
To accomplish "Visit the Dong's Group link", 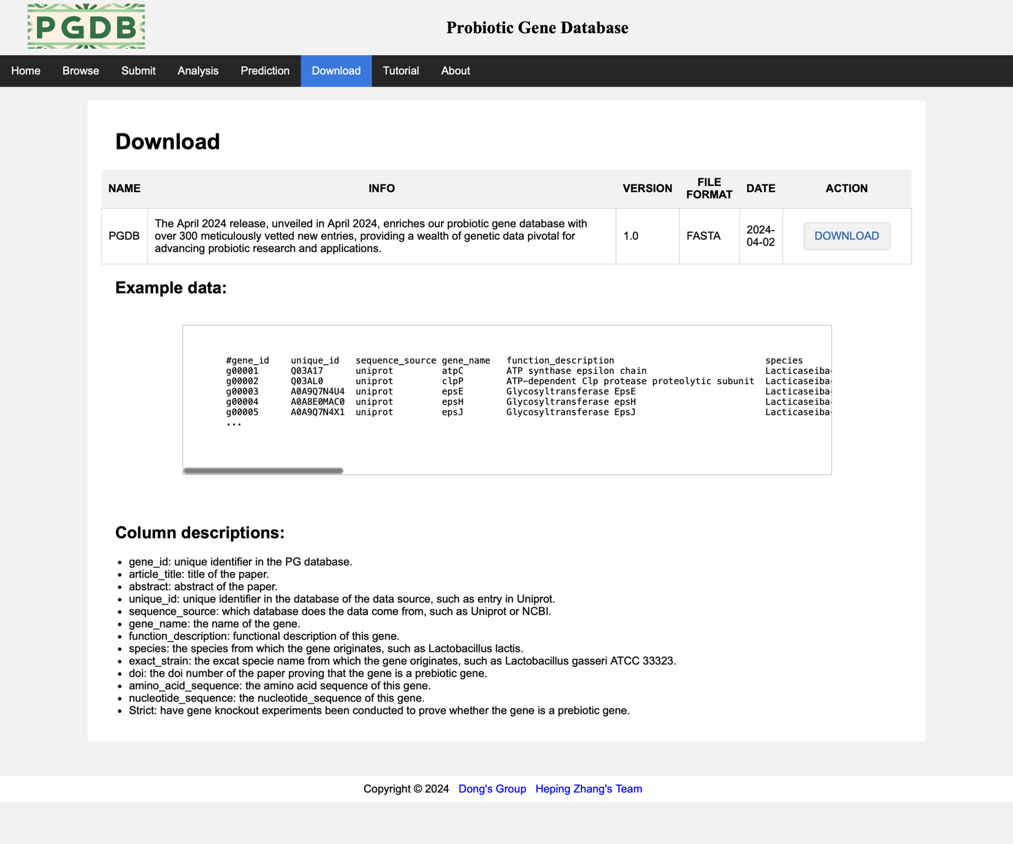I will pos(492,789).
